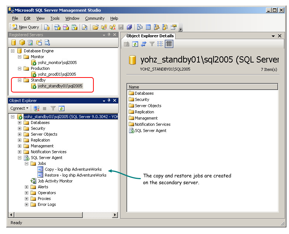Screen dimensions: 289x234
Task: Show Object Explorer via toolbar icon
Action: (157, 27)
